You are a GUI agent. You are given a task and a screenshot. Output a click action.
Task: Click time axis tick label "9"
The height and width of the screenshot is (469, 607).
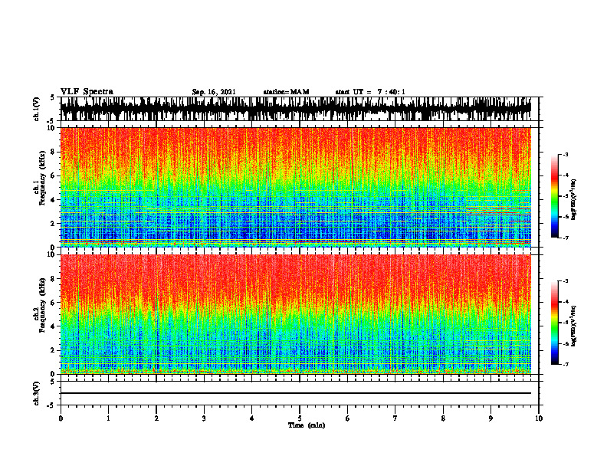[491, 418]
